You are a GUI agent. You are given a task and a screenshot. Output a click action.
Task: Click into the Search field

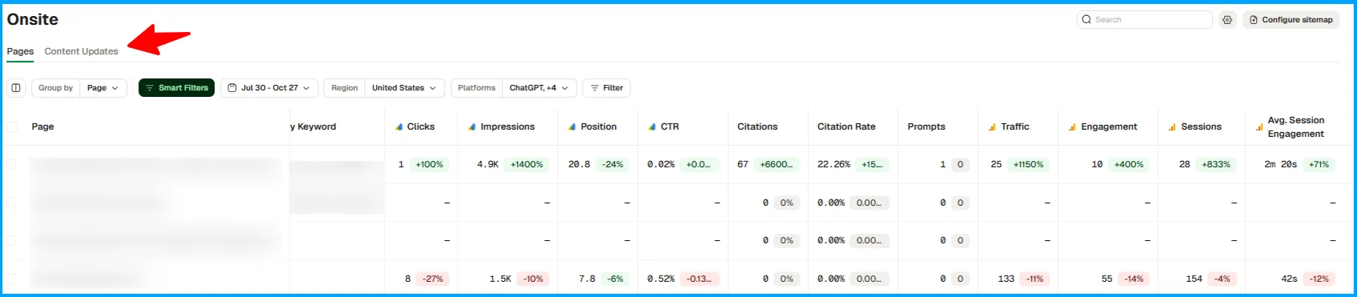tap(1145, 19)
